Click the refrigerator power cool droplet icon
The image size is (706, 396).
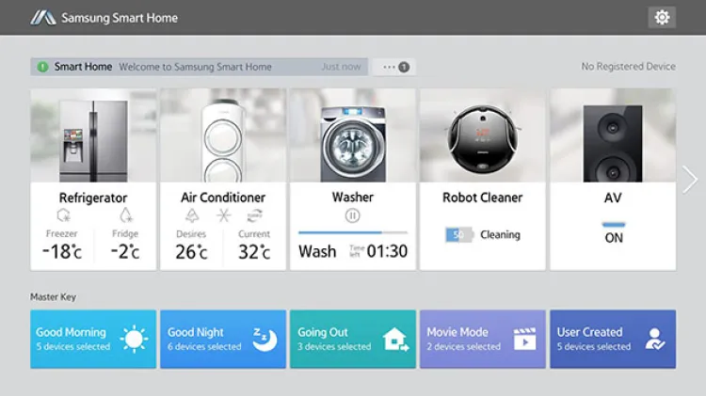125,215
